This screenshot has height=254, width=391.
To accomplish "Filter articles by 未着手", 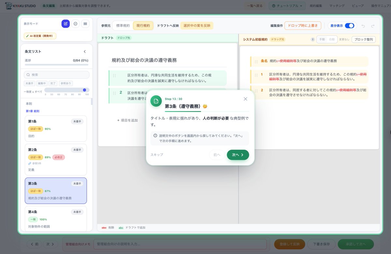I will (x=29, y=84).
